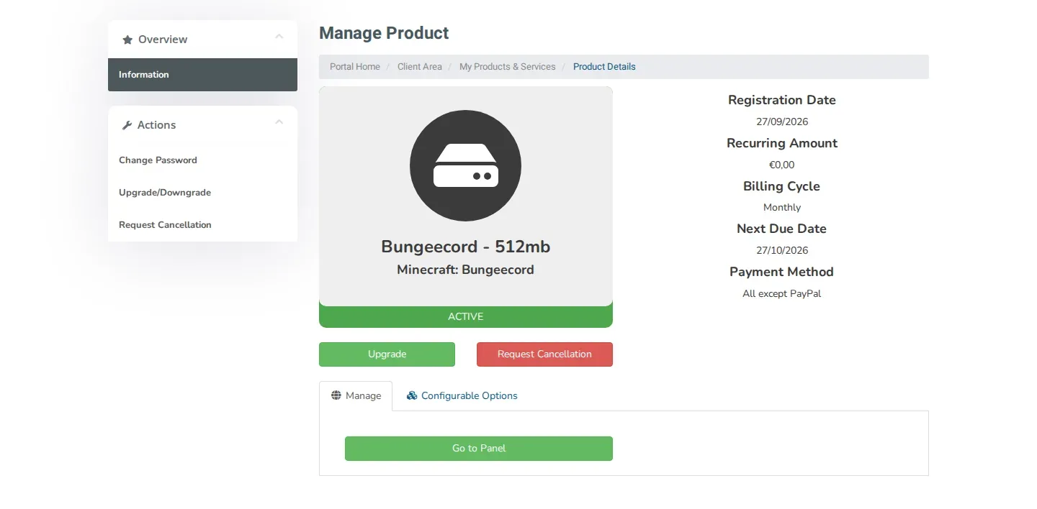The width and height of the screenshot is (1037, 509).
Task: Click the Recurring Amount label
Action: tap(782, 143)
